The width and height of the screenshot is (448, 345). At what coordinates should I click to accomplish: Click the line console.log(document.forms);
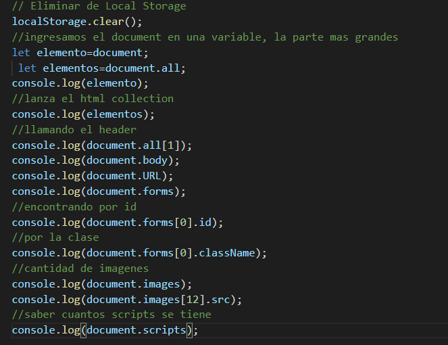[x=99, y=191]
